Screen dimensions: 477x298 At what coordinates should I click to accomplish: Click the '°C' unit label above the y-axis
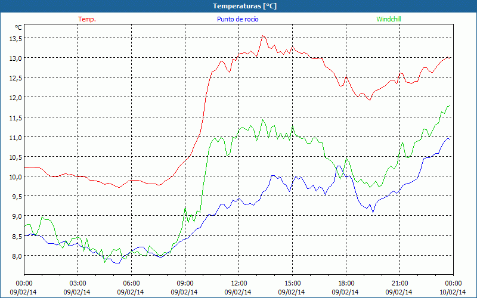tap(18, 27)
